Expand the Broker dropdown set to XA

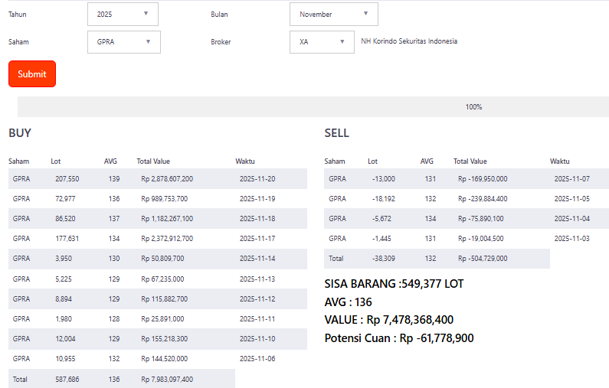[323, 42]
